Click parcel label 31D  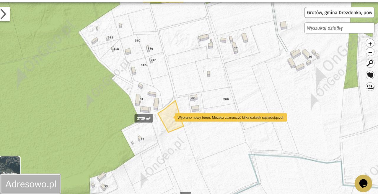coord(144,65)
